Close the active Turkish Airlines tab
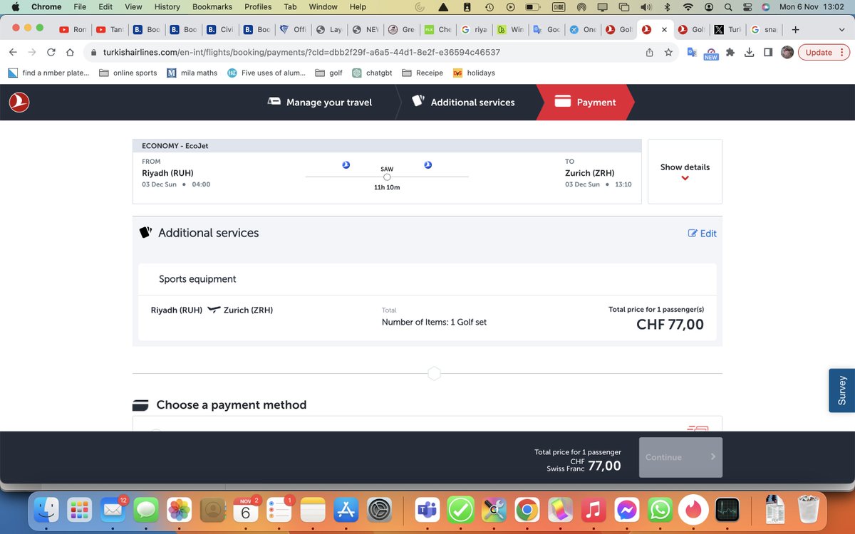This screenshot has width=855, height=534. tap(664, 30)
